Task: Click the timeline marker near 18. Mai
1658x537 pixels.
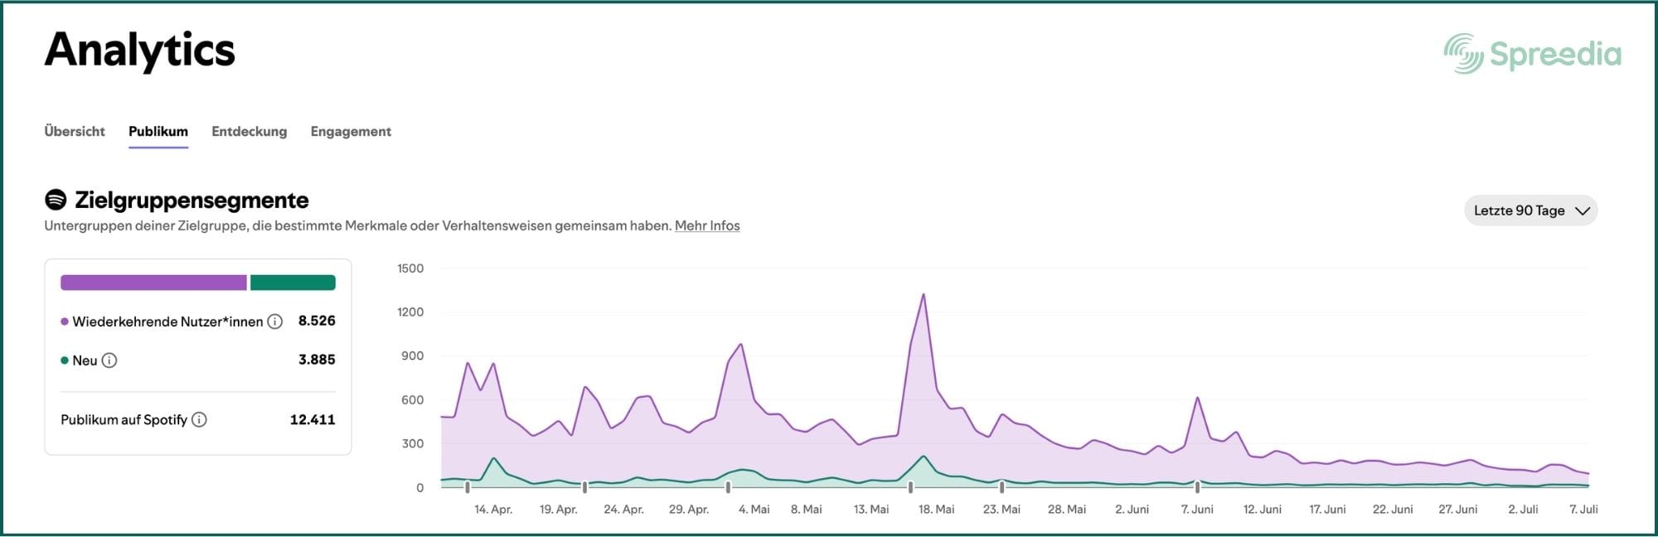Action: pos(910,487)
